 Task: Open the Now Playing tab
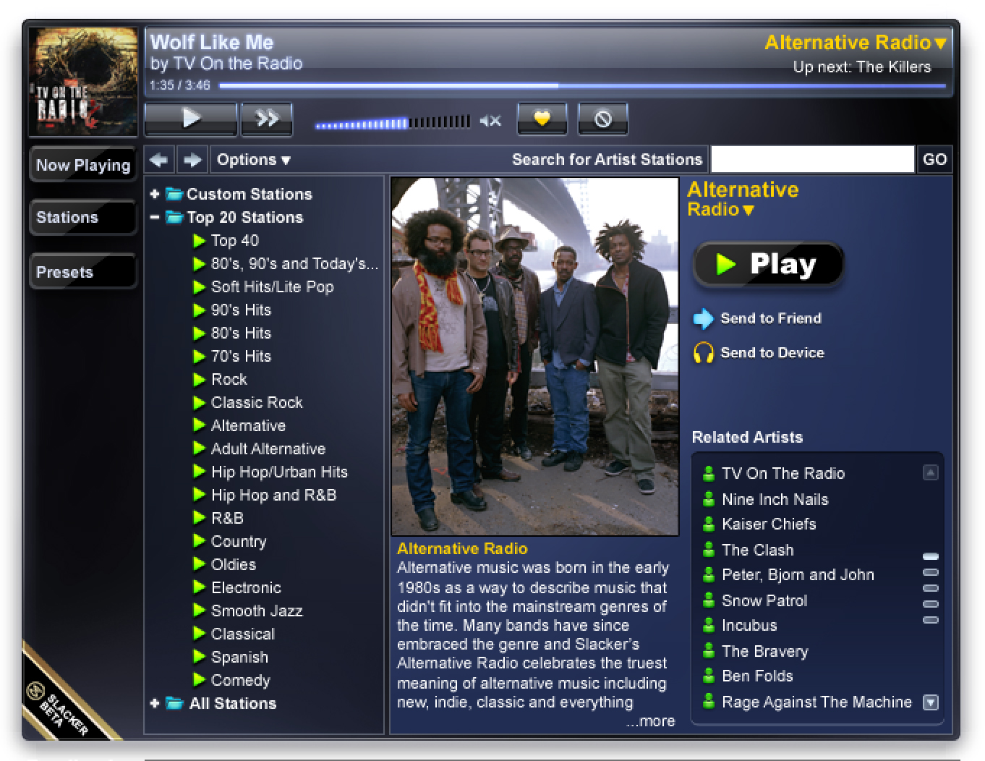(83, 166)
